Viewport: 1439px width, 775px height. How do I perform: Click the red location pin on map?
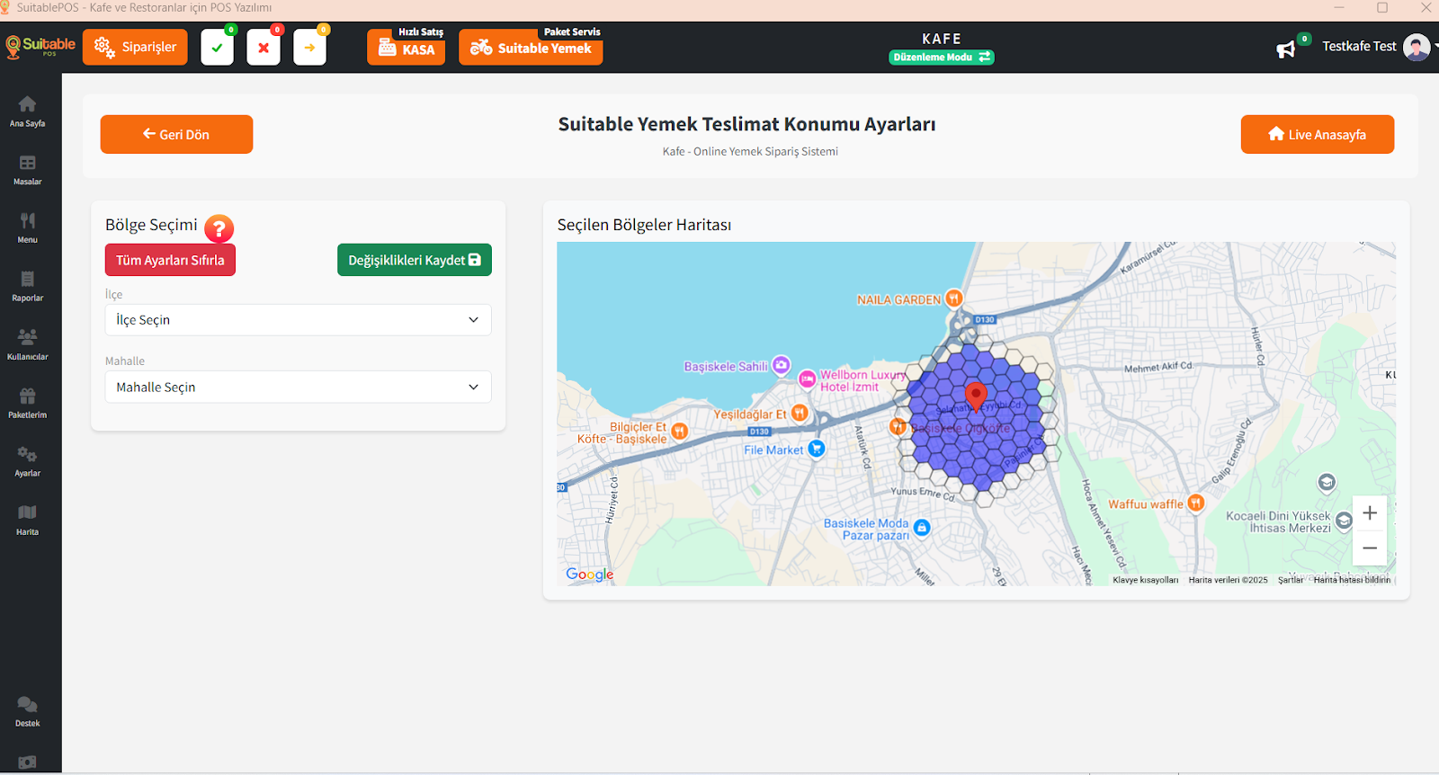pyautogui.click(x=976, y=396)
